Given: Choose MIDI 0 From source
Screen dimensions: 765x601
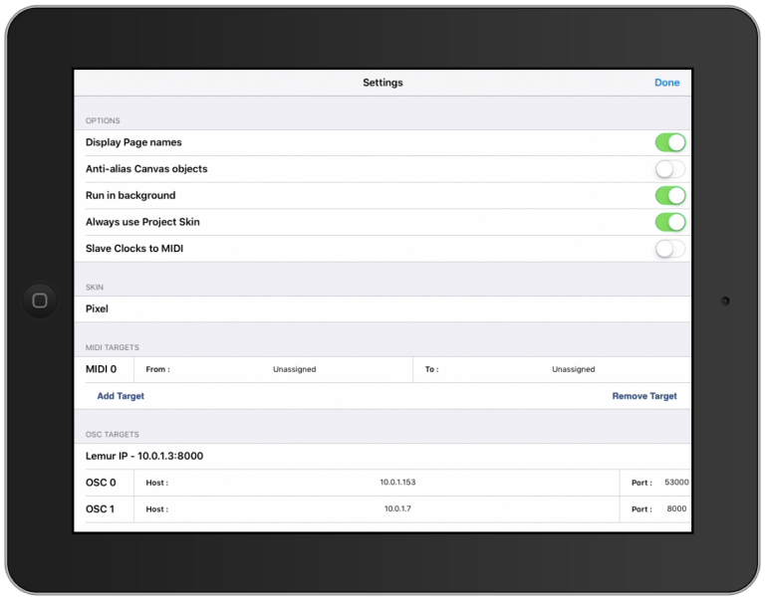Looking at the screenshot, I should coord(294,369).
